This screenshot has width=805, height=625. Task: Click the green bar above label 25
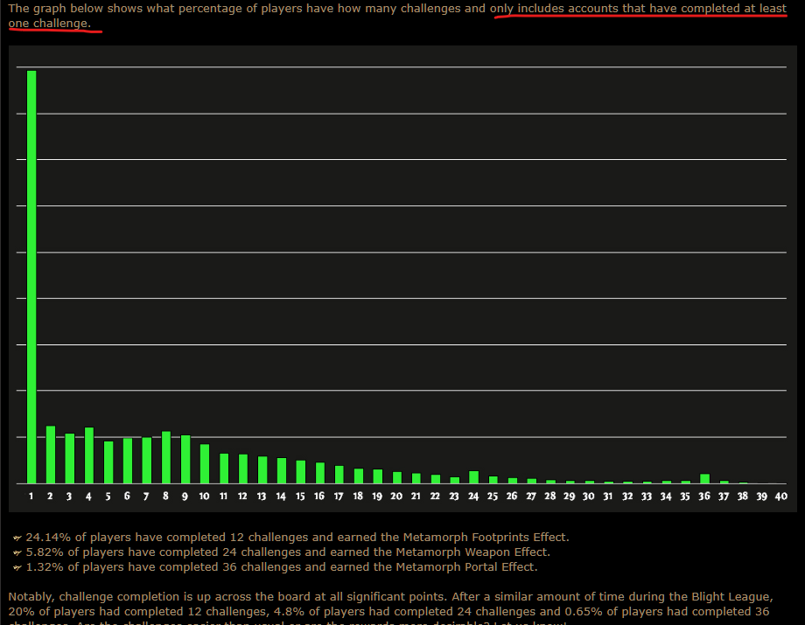493,480
